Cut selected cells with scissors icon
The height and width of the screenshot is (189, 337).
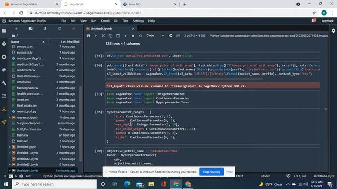coord(103,36)
